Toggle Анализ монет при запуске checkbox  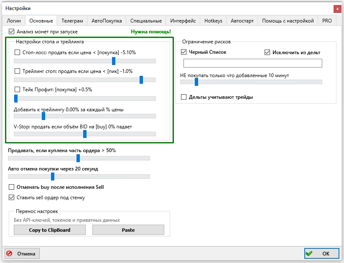11,32
